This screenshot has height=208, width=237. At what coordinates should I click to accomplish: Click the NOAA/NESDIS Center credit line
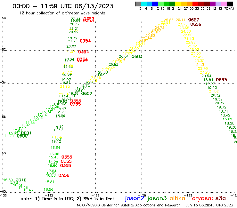coord(129,205)
